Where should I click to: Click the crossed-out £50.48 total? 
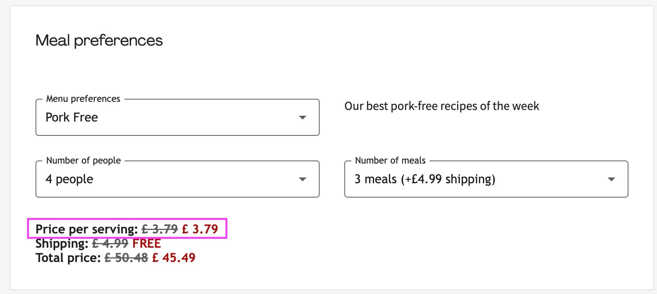tap(126, 258)
